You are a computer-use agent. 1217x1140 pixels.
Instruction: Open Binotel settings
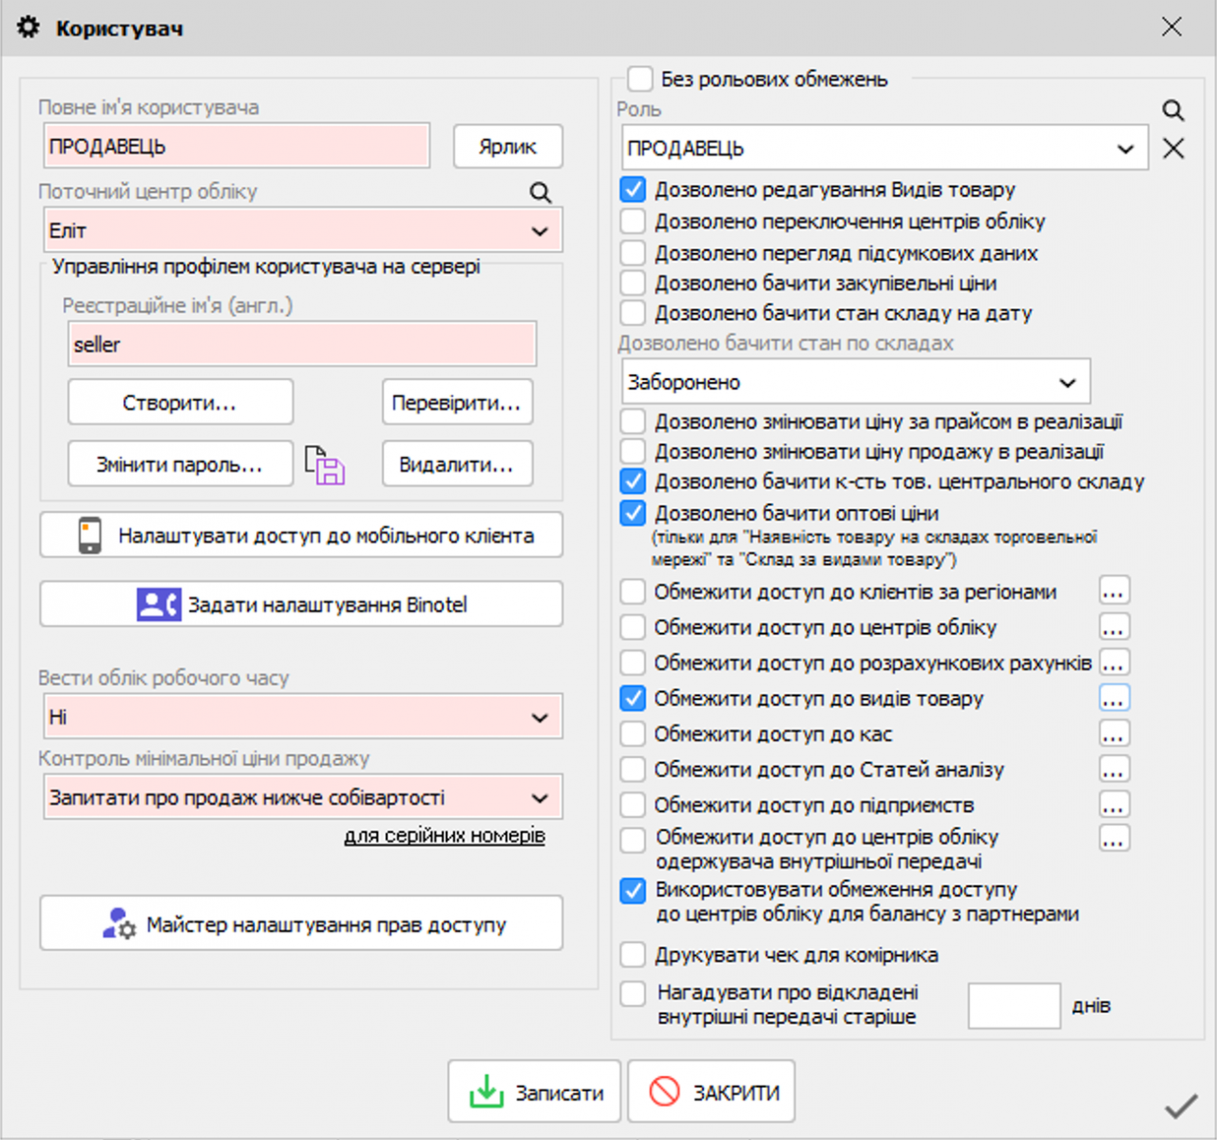tap(301, 605)
